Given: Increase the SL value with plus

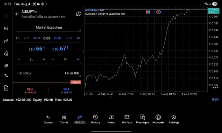Looking at the screenshot, I should pos(44,59).
